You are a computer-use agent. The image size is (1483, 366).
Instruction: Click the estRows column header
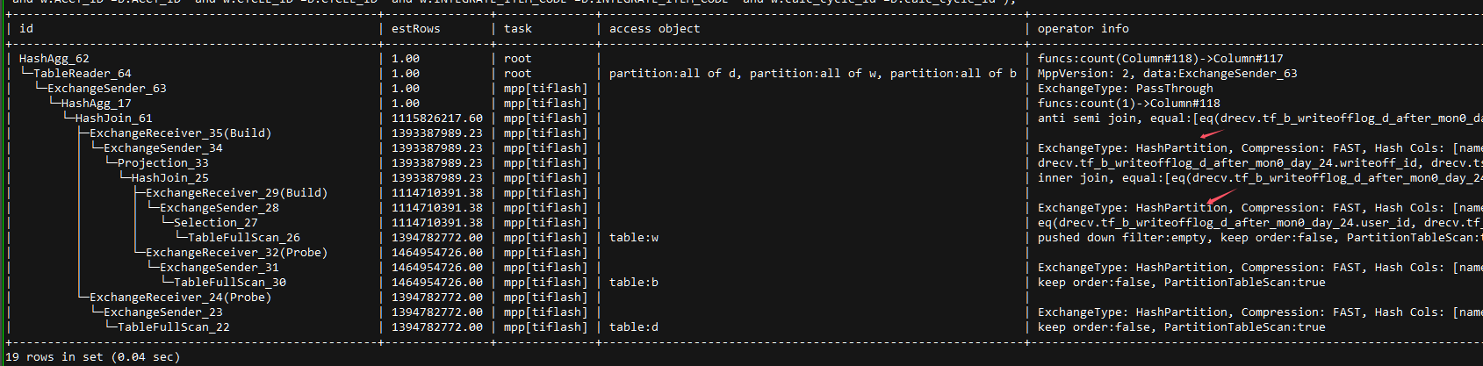click(x=415, y=29)
